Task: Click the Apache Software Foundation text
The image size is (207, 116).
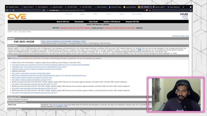Action: coord(18,100)
